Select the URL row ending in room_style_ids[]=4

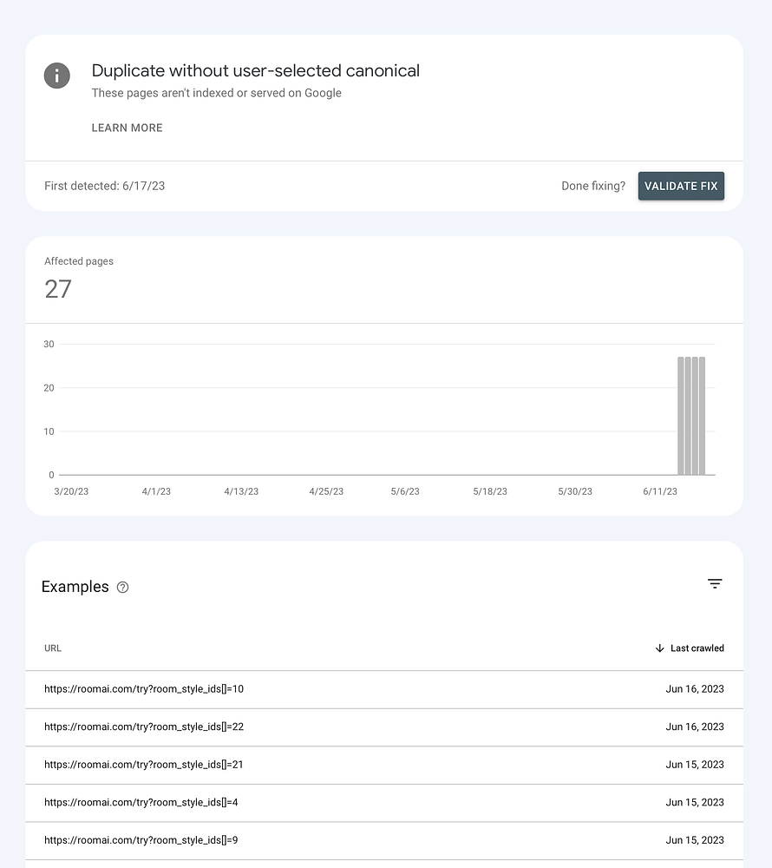tap(141, 803)
